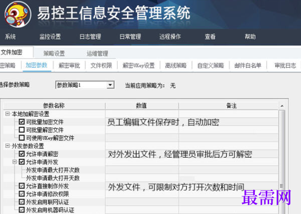The width and height of the screenshot is (301, 214).
Task: Click the 本地加解密设置 group label
Action: click(31, 114)
